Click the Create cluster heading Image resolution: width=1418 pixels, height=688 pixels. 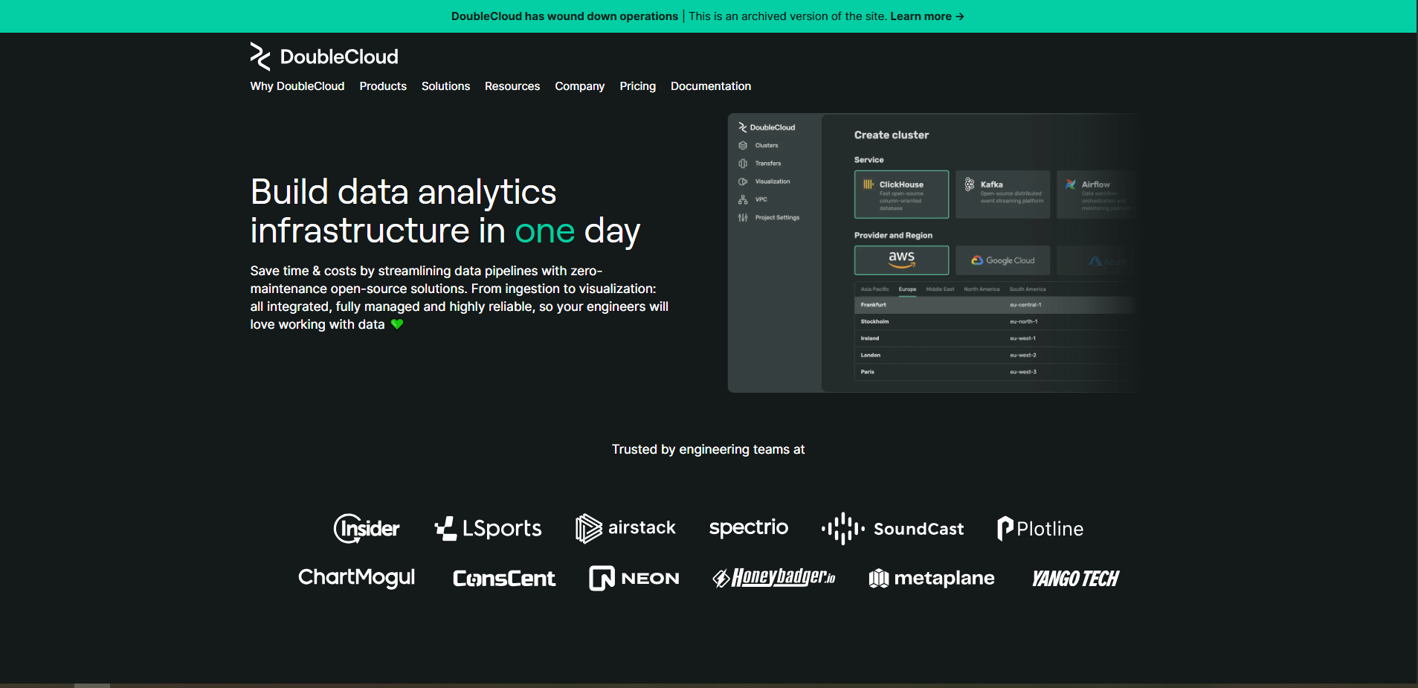click(892, 135)
